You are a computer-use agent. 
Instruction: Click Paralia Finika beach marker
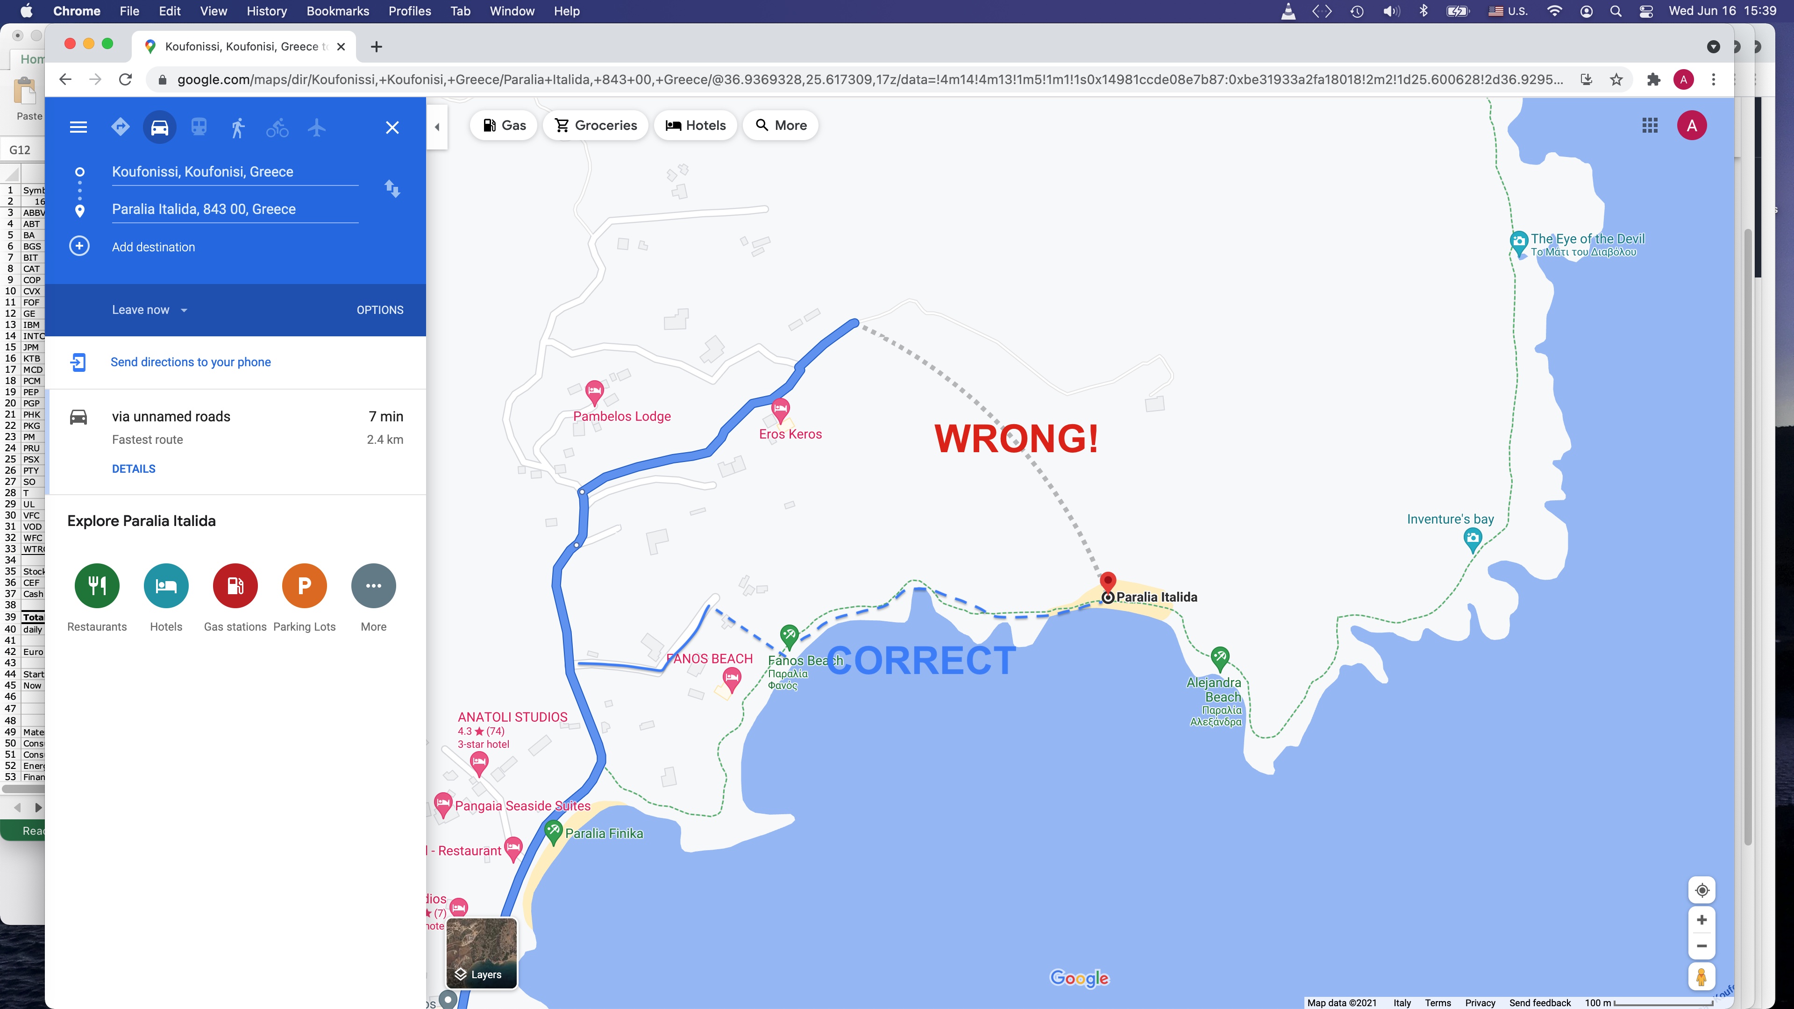(554, 831)
